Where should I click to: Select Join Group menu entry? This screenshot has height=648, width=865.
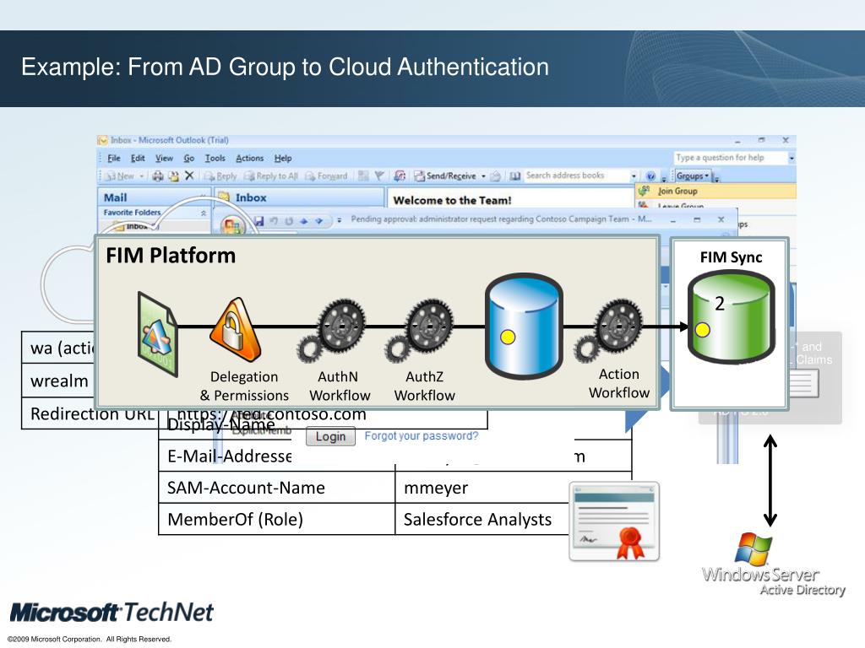[715, 191]
